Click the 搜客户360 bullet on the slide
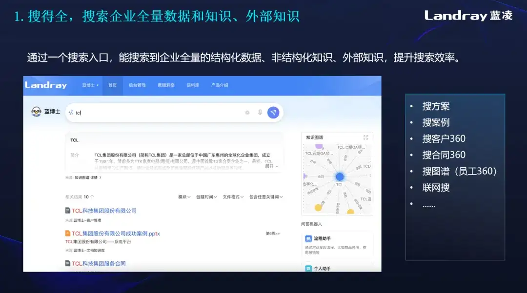The width and height of the screenshot is (527, 293). point(444,138)
